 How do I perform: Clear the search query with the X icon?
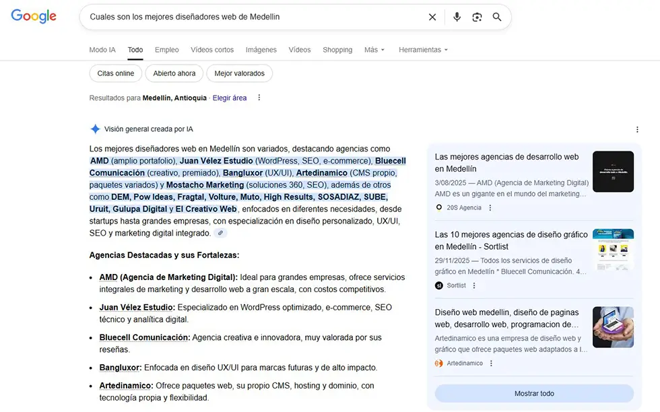point(432,17)
